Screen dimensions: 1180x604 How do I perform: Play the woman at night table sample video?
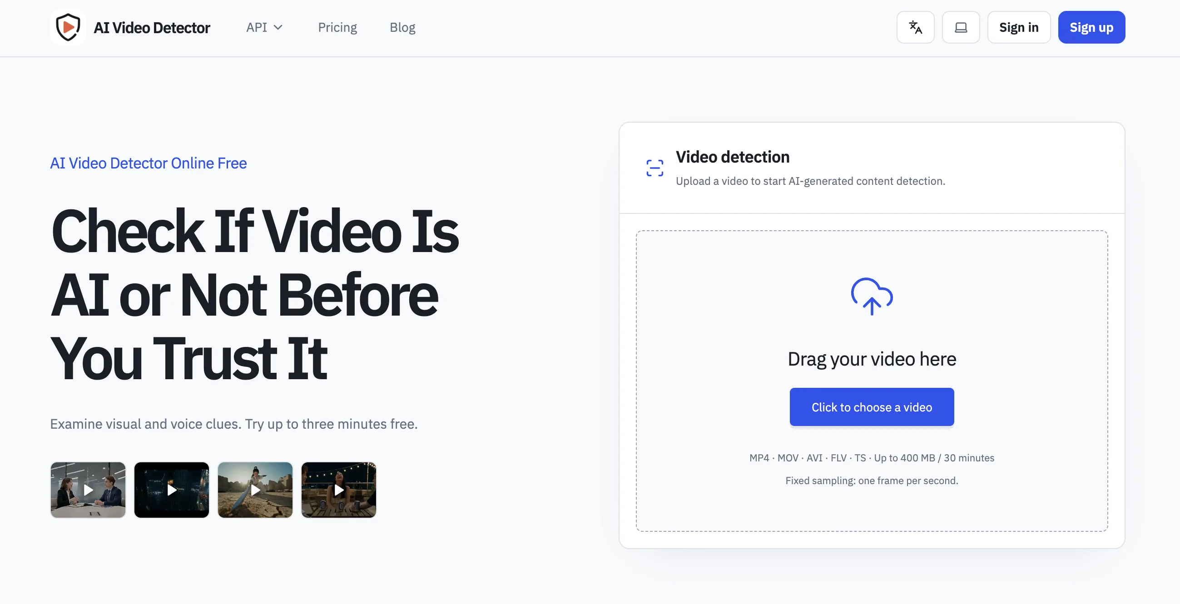click(338, 490)
